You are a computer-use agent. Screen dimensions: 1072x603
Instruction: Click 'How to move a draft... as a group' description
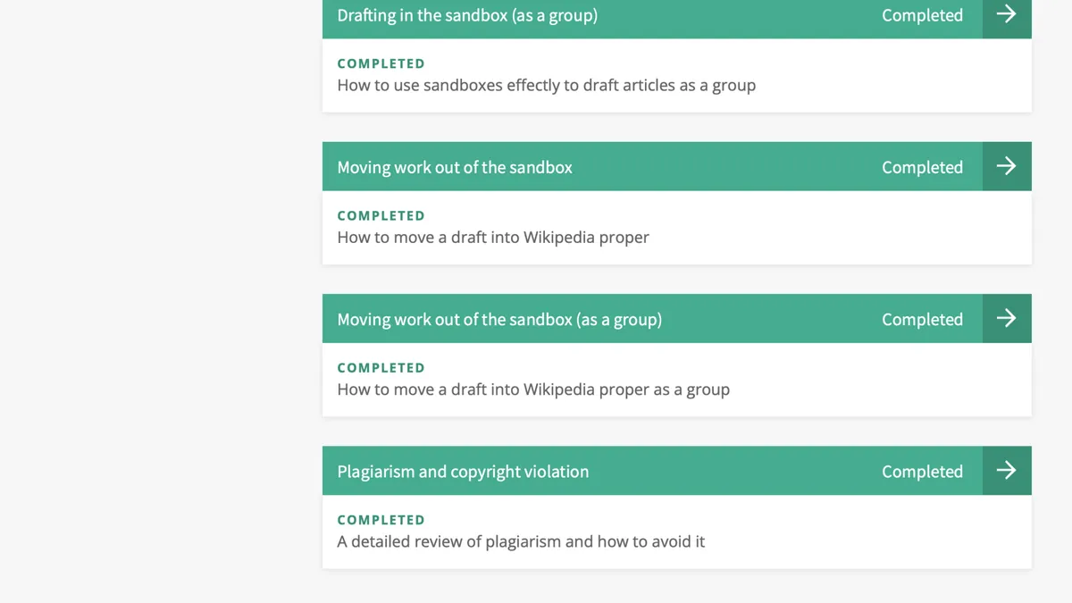point(533,389)
